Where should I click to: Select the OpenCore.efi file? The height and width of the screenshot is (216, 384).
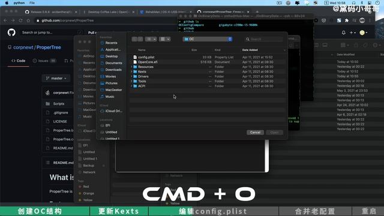pos(148,62)
